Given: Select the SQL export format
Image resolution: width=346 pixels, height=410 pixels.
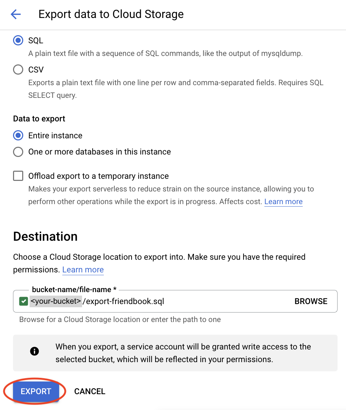Looking at the screenshot, I should tap(18, 40).
